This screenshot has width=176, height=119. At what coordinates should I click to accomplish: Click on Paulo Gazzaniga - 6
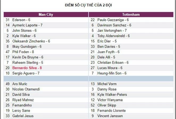(113, 20)
